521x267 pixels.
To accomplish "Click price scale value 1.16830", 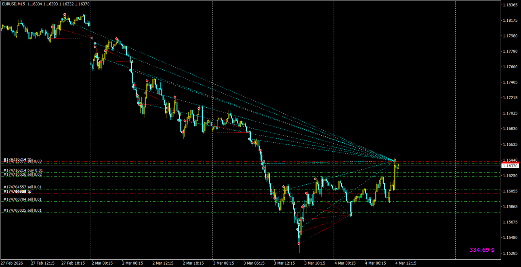I will [511, 129].
